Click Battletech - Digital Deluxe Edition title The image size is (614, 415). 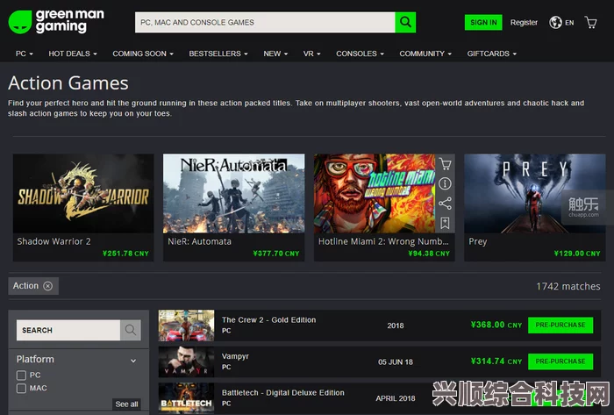click(282, 393)
